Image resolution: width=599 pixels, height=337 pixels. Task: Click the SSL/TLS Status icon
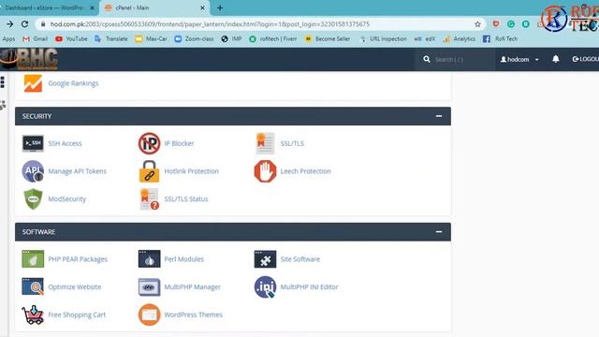coord(149,198)
